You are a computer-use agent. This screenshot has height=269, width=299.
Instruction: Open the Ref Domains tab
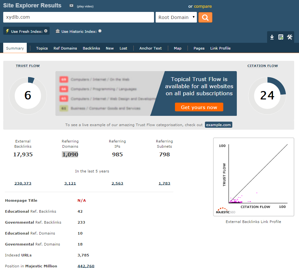tap(65, 48)
